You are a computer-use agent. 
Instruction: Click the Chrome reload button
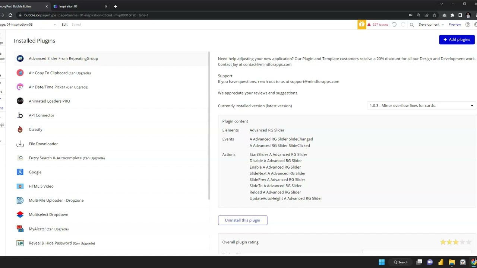(10, 15)
